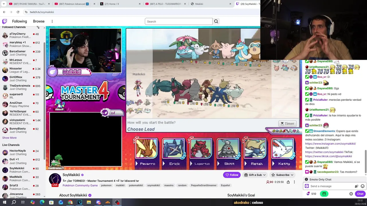Click the share icon under the stream
367x206 pixels.
(288, 182)
